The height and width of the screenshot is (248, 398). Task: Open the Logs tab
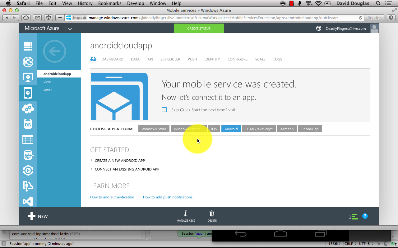point(278,59)
